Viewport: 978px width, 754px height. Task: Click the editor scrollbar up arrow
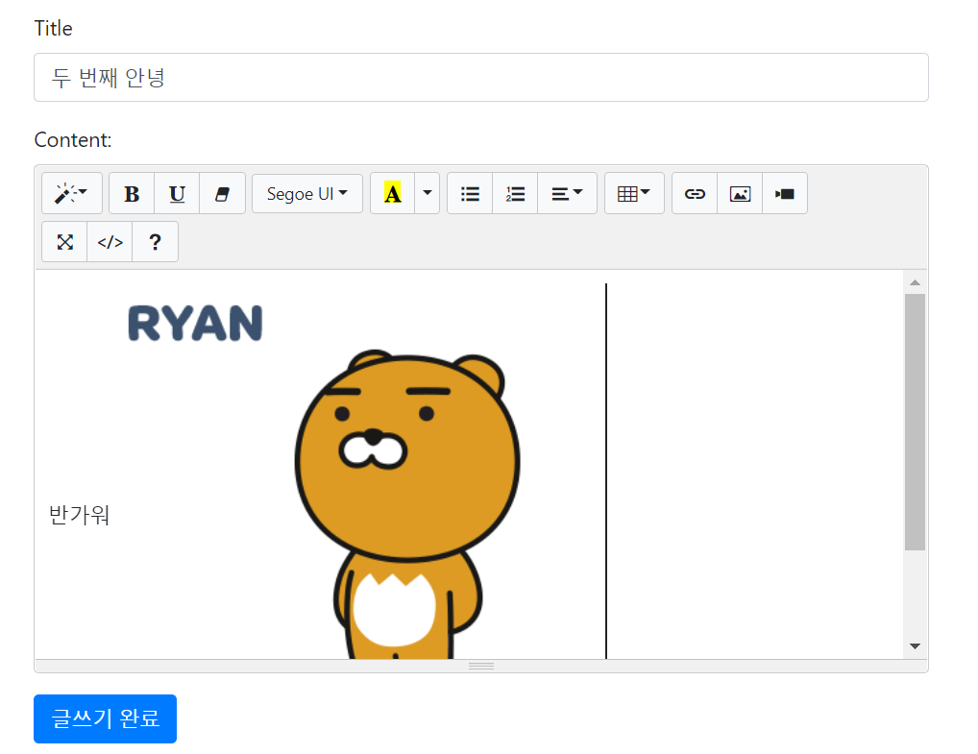pyautogui.click(x=915, y=282)
